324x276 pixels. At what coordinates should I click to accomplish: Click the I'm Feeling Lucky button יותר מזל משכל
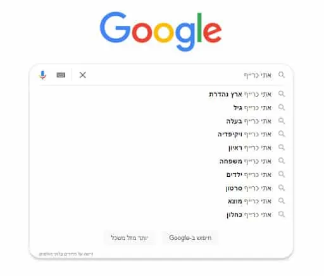130,238
